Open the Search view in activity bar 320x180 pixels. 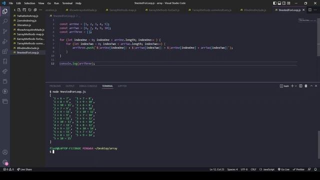click(x=5, y=21)
